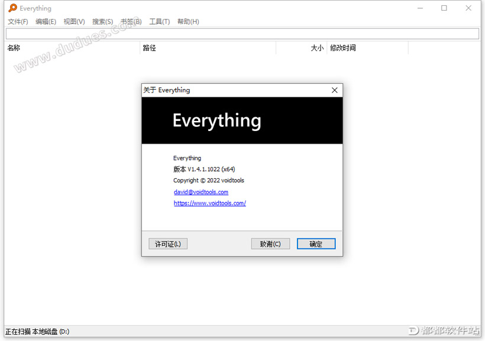
Task: Sort by the 路径 column header
Action: pos(208,48)
